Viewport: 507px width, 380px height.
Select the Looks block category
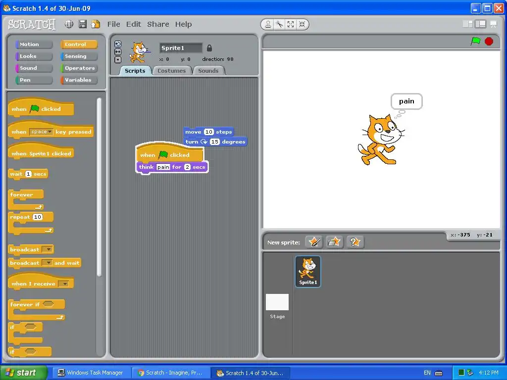tap(34, 56)
